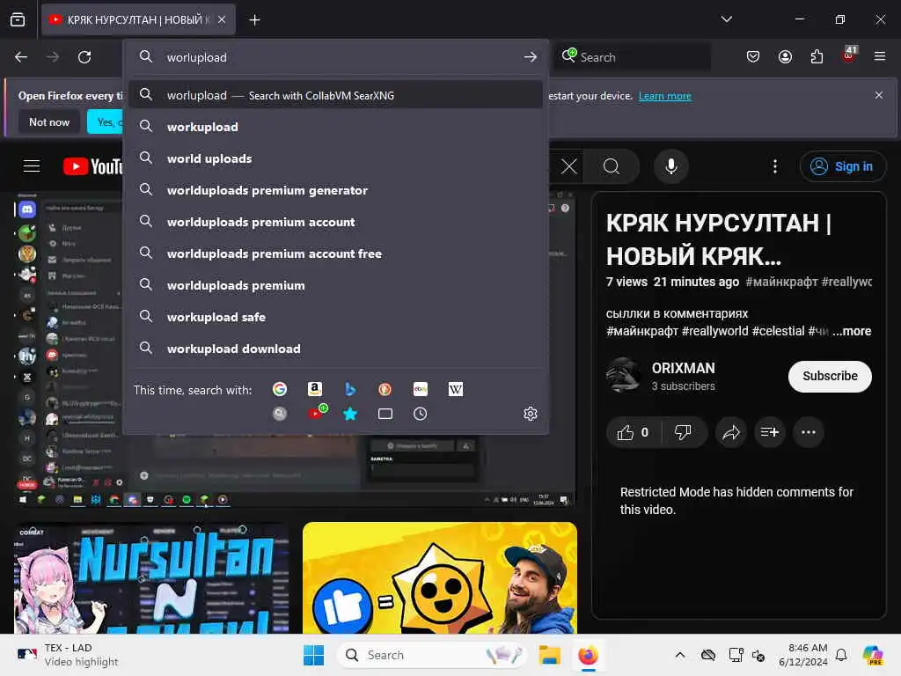The height and width of the screenshot is (676, 901).
Task: Open the yellow Brawl Stars thumbnail
Action: [440, 577]
